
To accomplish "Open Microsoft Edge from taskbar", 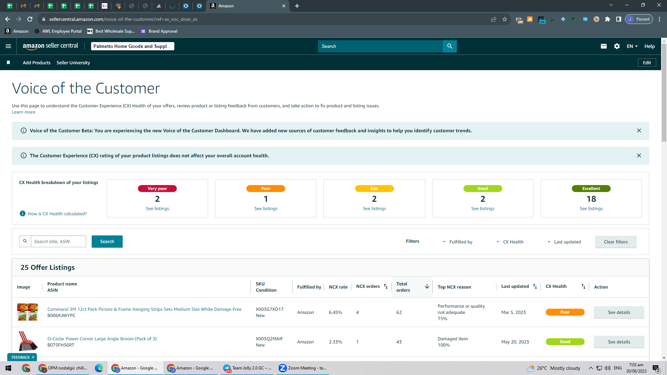I will point(99,368).
